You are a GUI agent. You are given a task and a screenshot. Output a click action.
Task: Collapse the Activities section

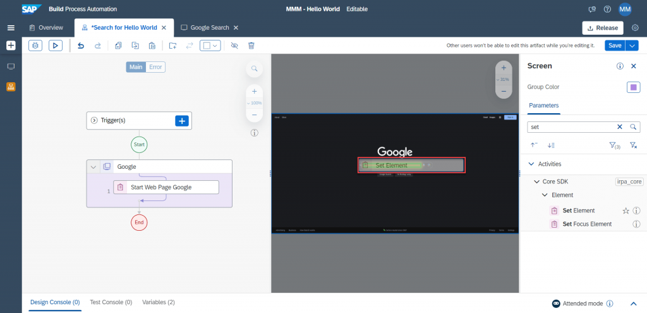[531, 164]
